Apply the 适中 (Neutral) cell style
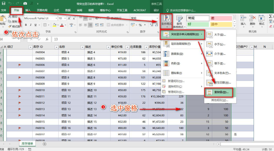 pyautogui.click(x=221, y=24)
